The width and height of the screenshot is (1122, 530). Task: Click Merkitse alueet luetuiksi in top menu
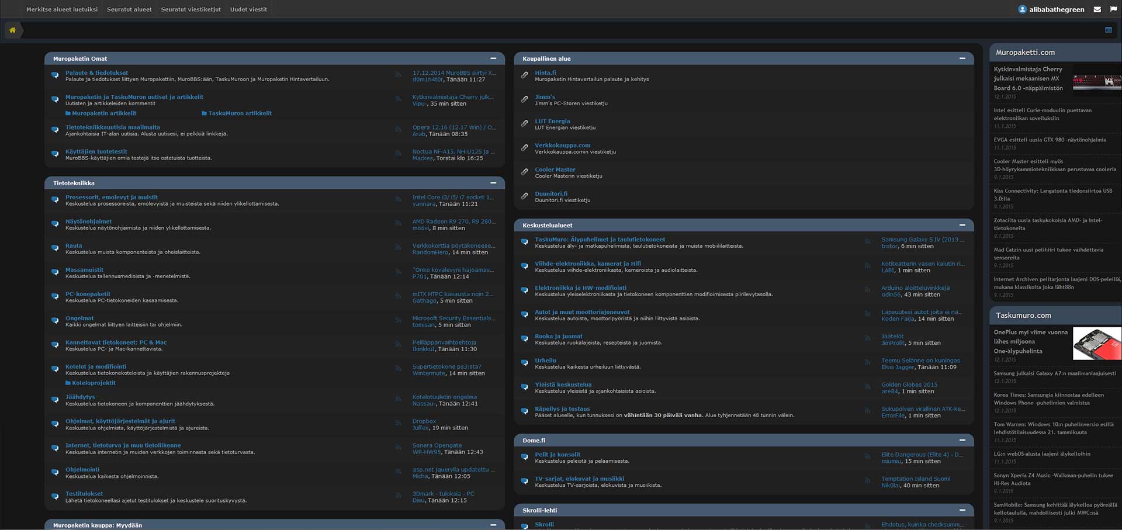point(62,9)
